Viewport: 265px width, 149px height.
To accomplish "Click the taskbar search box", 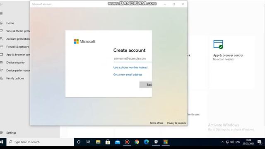I will click(x=40, y=142).
